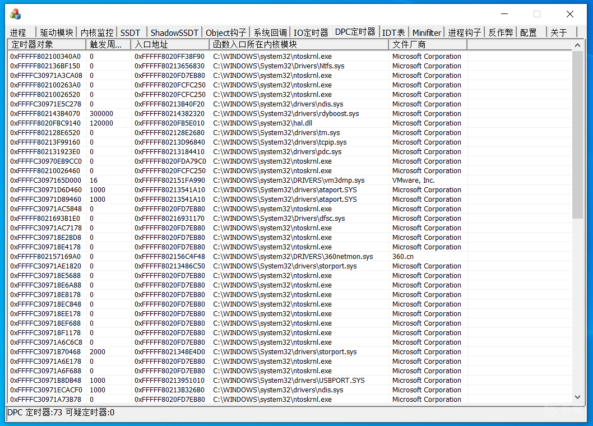
Task: Select the Ntfs.sys module row
Action: [289, 66]
